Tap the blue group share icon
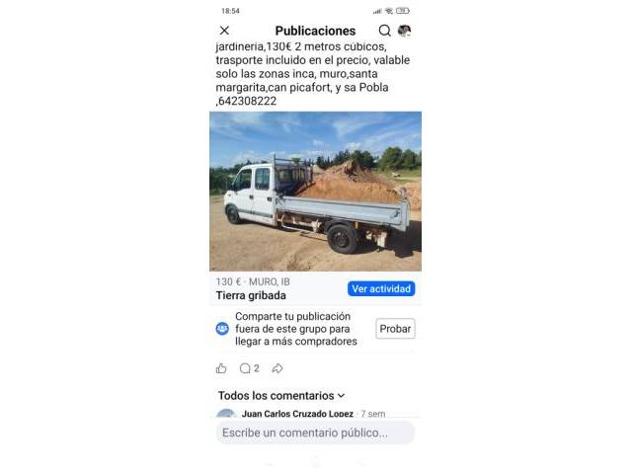The image size is (632, 474). [x=222, y=329]
